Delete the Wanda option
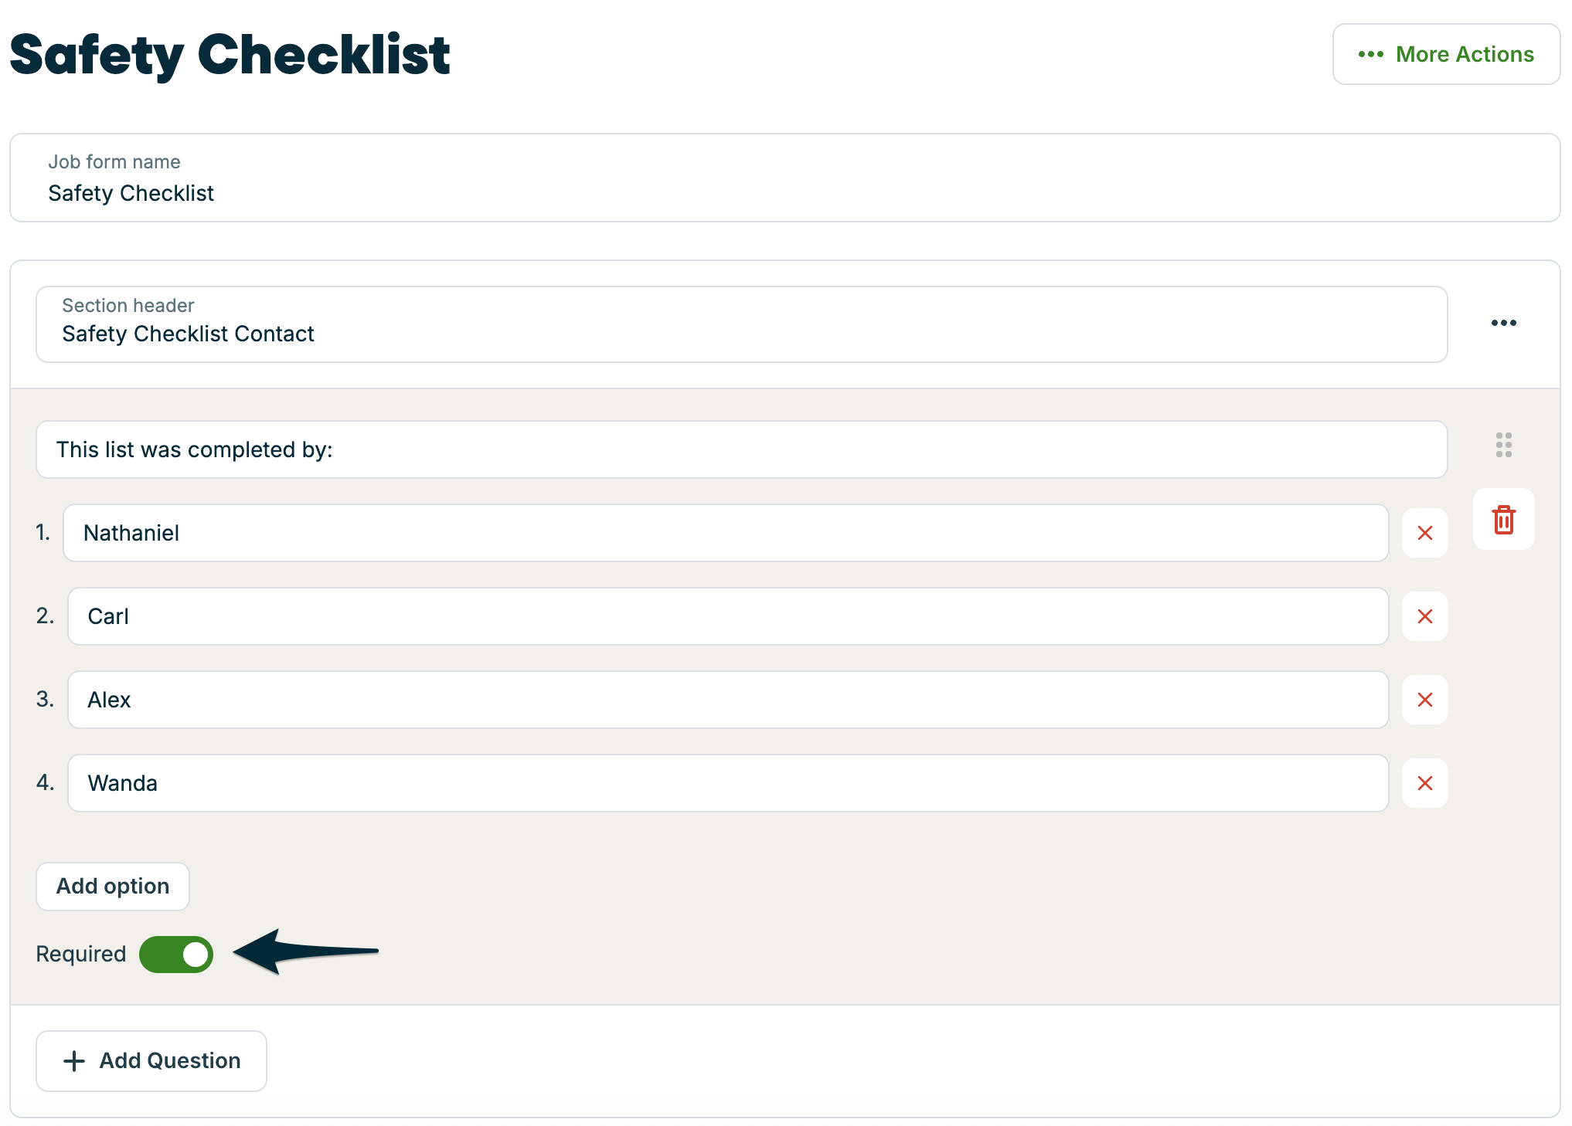1572x1126 pixels. click(x=1424, y=783)
